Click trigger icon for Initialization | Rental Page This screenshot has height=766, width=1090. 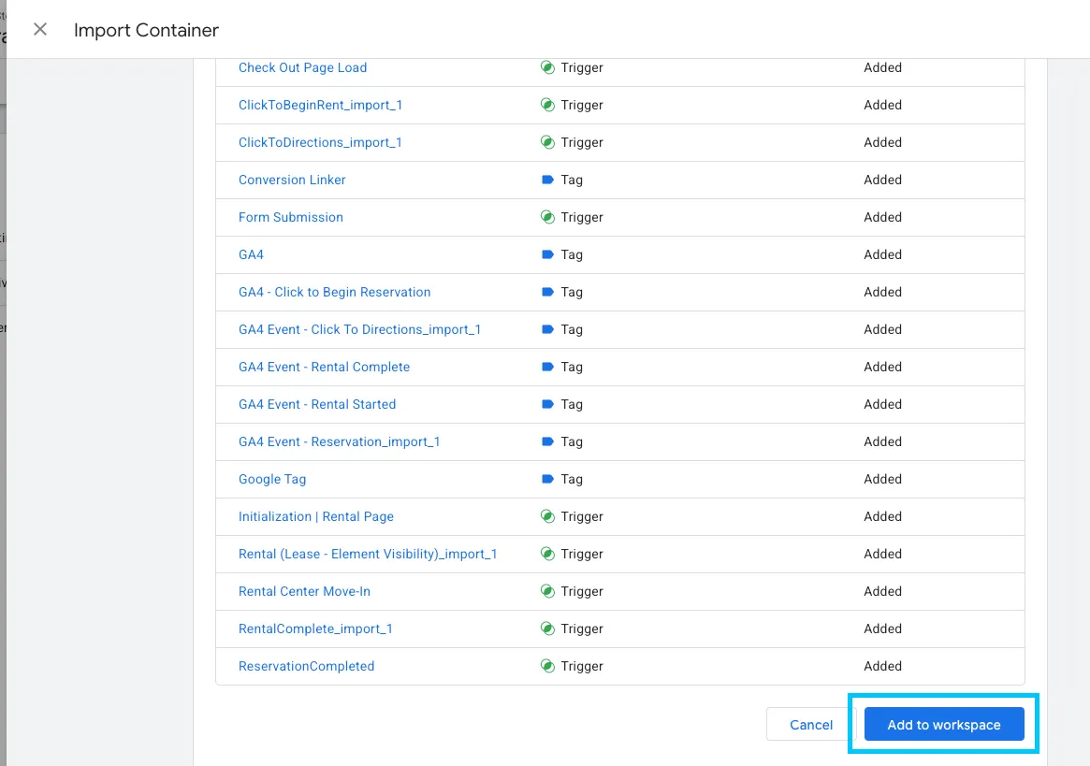tap(547, 517)
